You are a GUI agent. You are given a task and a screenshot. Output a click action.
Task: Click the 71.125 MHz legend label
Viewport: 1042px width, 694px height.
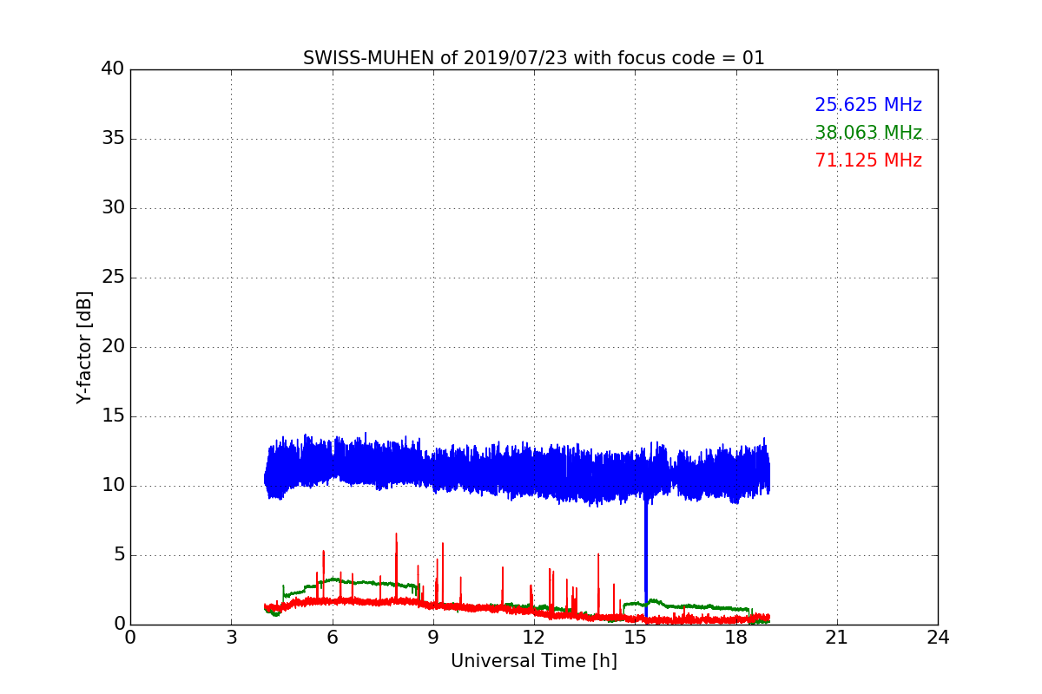point(868,160)
